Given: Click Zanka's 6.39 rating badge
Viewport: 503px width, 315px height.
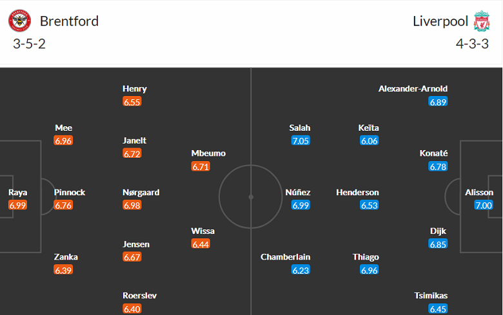Looking at the screenshot, I should [x=64, y=270].
